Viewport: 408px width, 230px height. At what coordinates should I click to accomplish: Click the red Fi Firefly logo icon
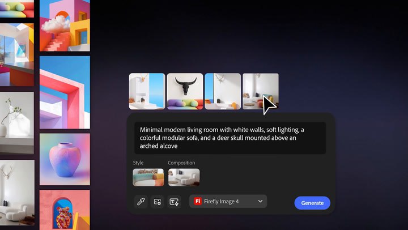(198, 201)
